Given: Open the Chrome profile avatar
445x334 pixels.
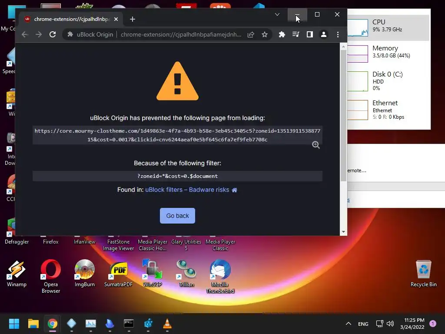Looking at the screenshot, I should coord(323,34).
